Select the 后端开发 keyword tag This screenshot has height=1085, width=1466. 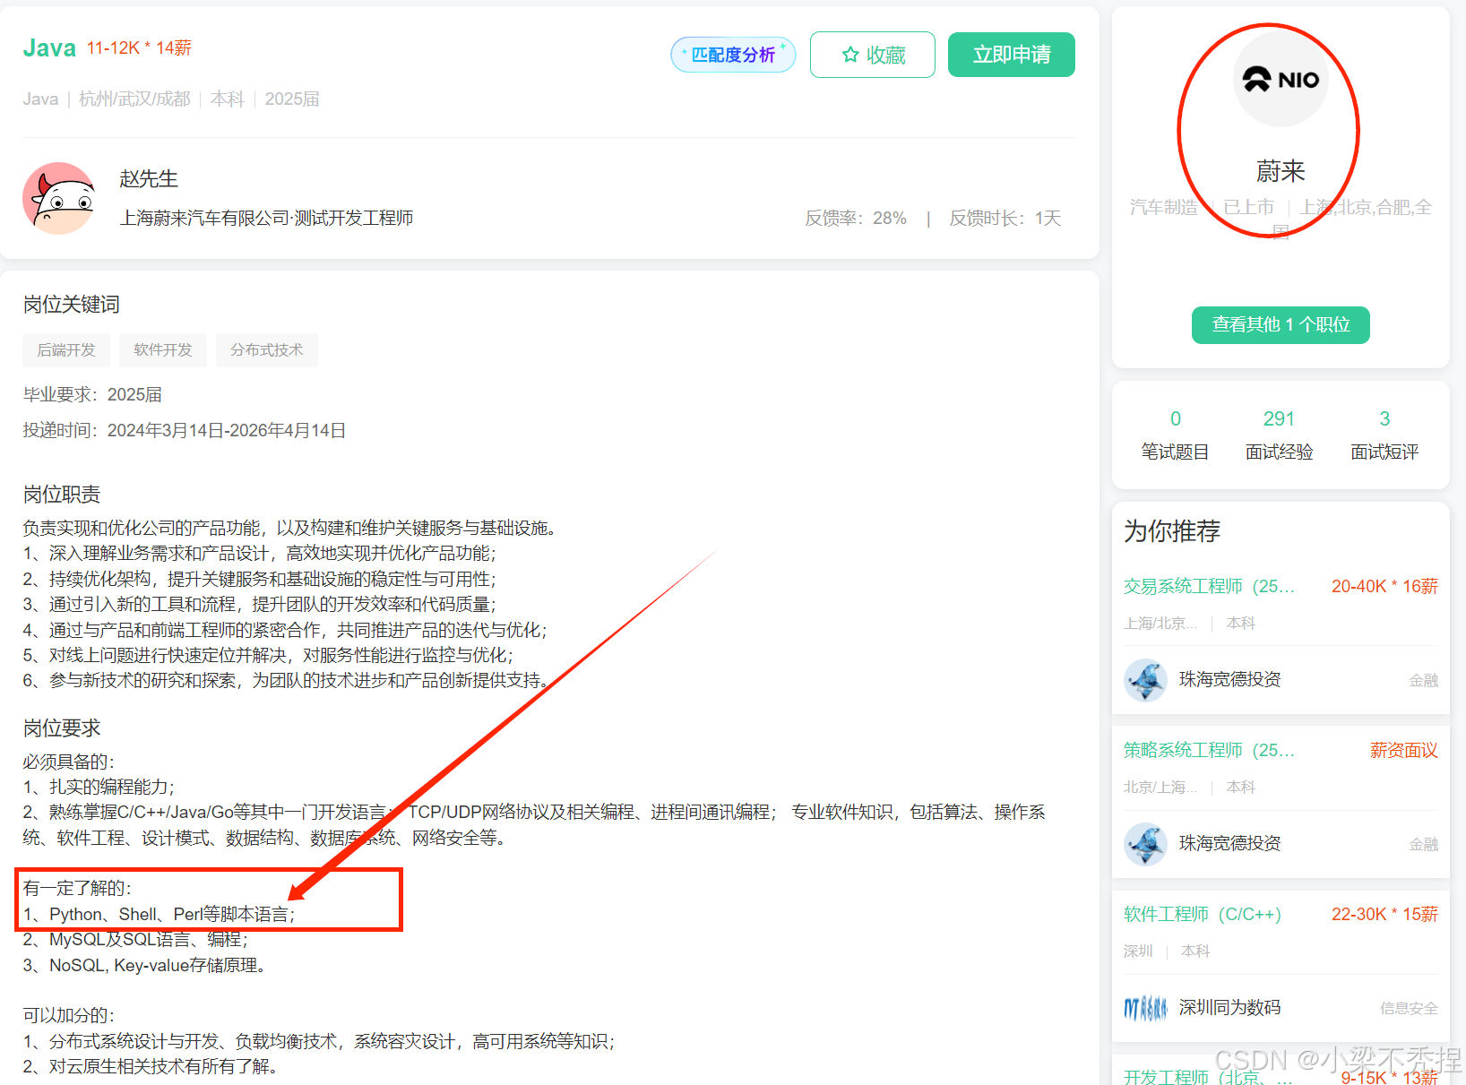click(x=66, y=350)
